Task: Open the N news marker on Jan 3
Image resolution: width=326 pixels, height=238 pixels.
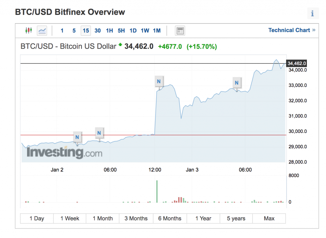Action: pos(237,83)
